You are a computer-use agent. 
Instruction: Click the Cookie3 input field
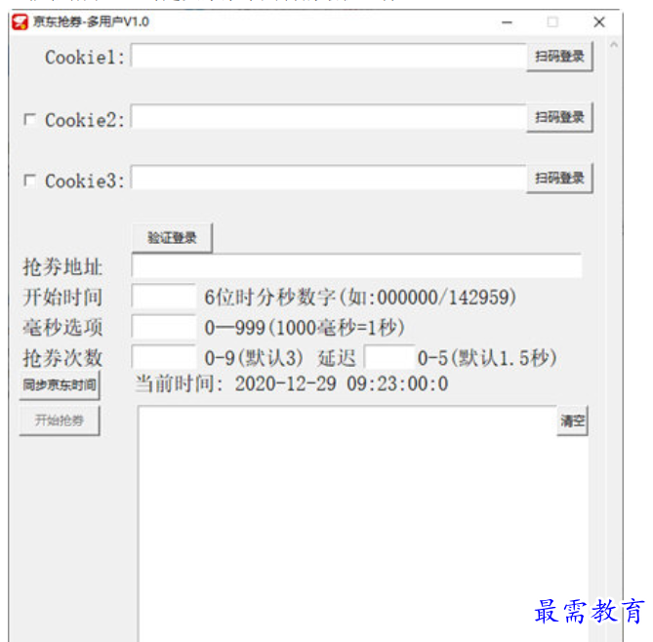tap(329, 178)
